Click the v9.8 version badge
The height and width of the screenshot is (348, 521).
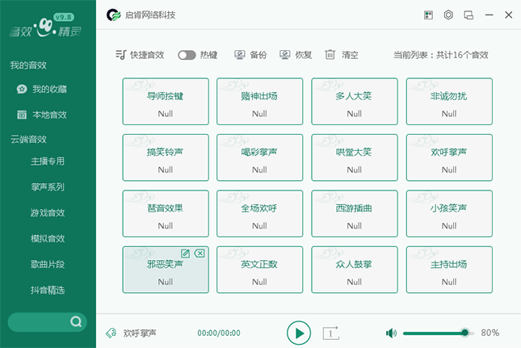click(x=64, y=17)
